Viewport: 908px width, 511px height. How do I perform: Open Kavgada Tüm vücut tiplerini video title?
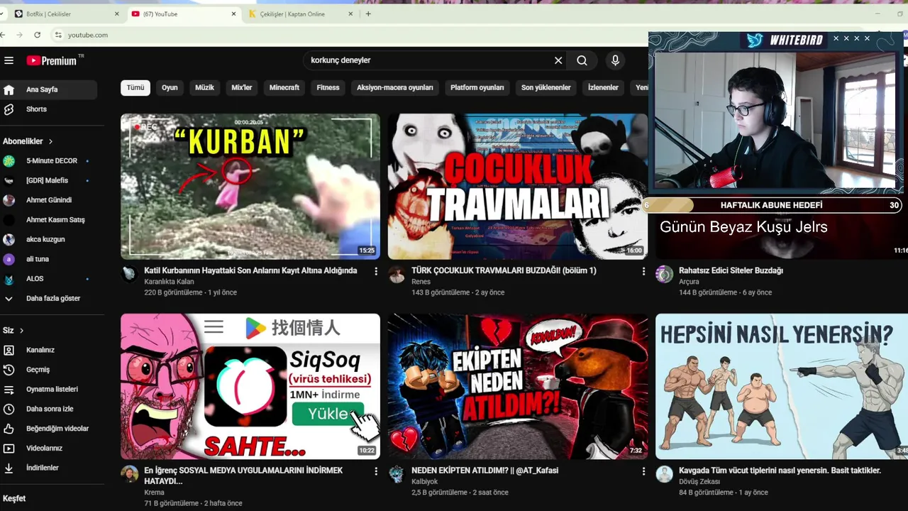(x=780, y=471)
